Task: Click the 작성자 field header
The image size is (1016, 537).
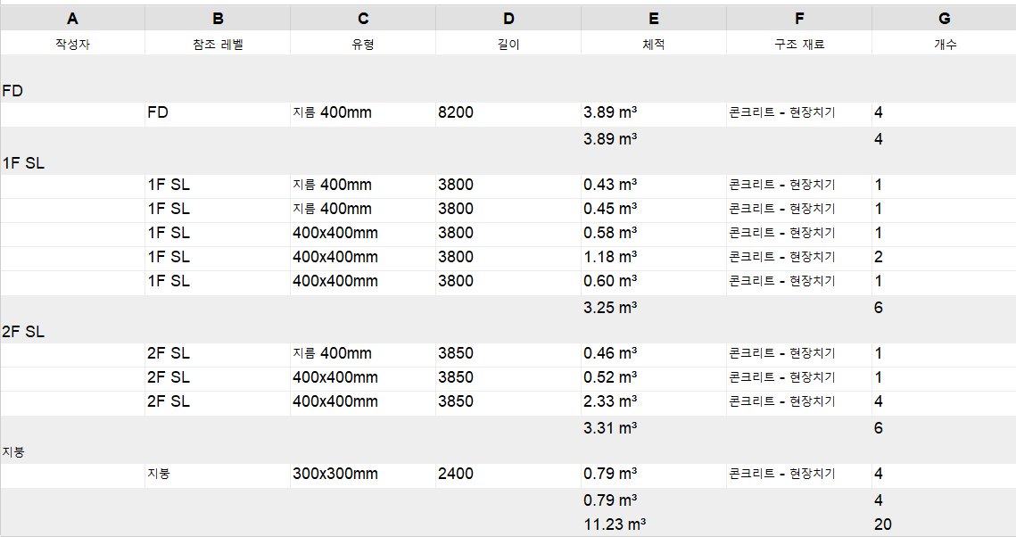Action: pos(72,44)
